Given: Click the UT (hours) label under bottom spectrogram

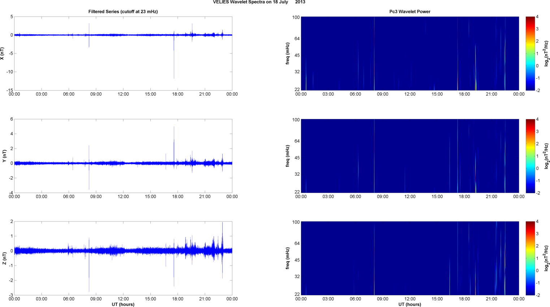Looking at the screenshot, I should tap(410, 304).
